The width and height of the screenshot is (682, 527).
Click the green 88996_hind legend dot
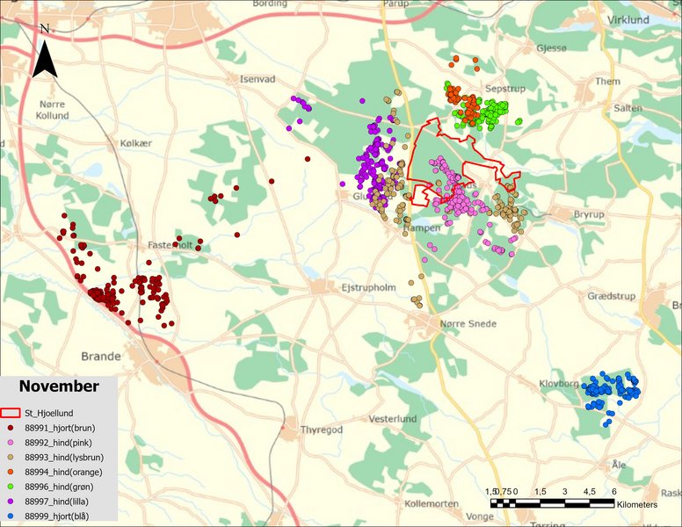11,487
